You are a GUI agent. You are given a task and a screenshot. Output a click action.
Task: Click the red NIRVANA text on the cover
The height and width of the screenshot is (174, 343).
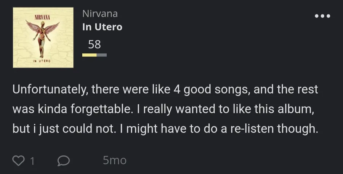point(42,17)
